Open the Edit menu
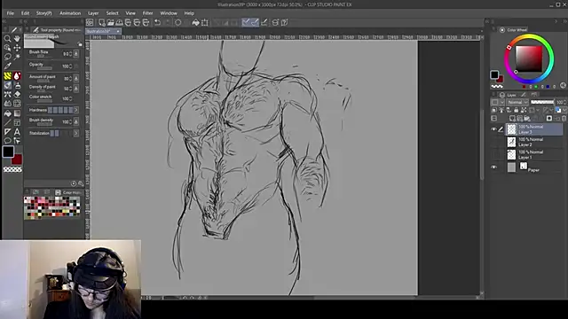 [25, 13]
